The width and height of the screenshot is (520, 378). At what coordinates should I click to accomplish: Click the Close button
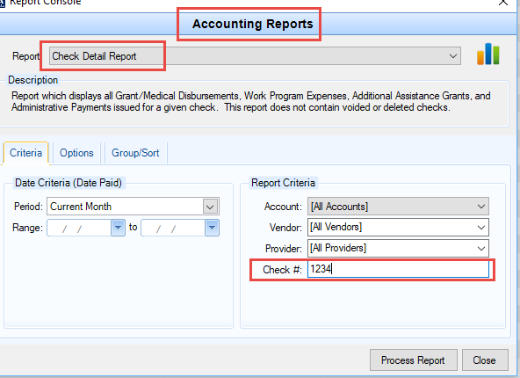tap(485, 360)
